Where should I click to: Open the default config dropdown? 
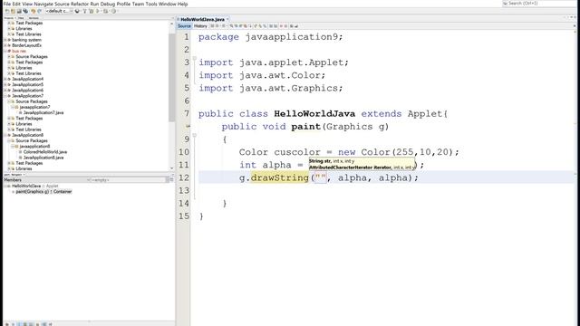59,11
